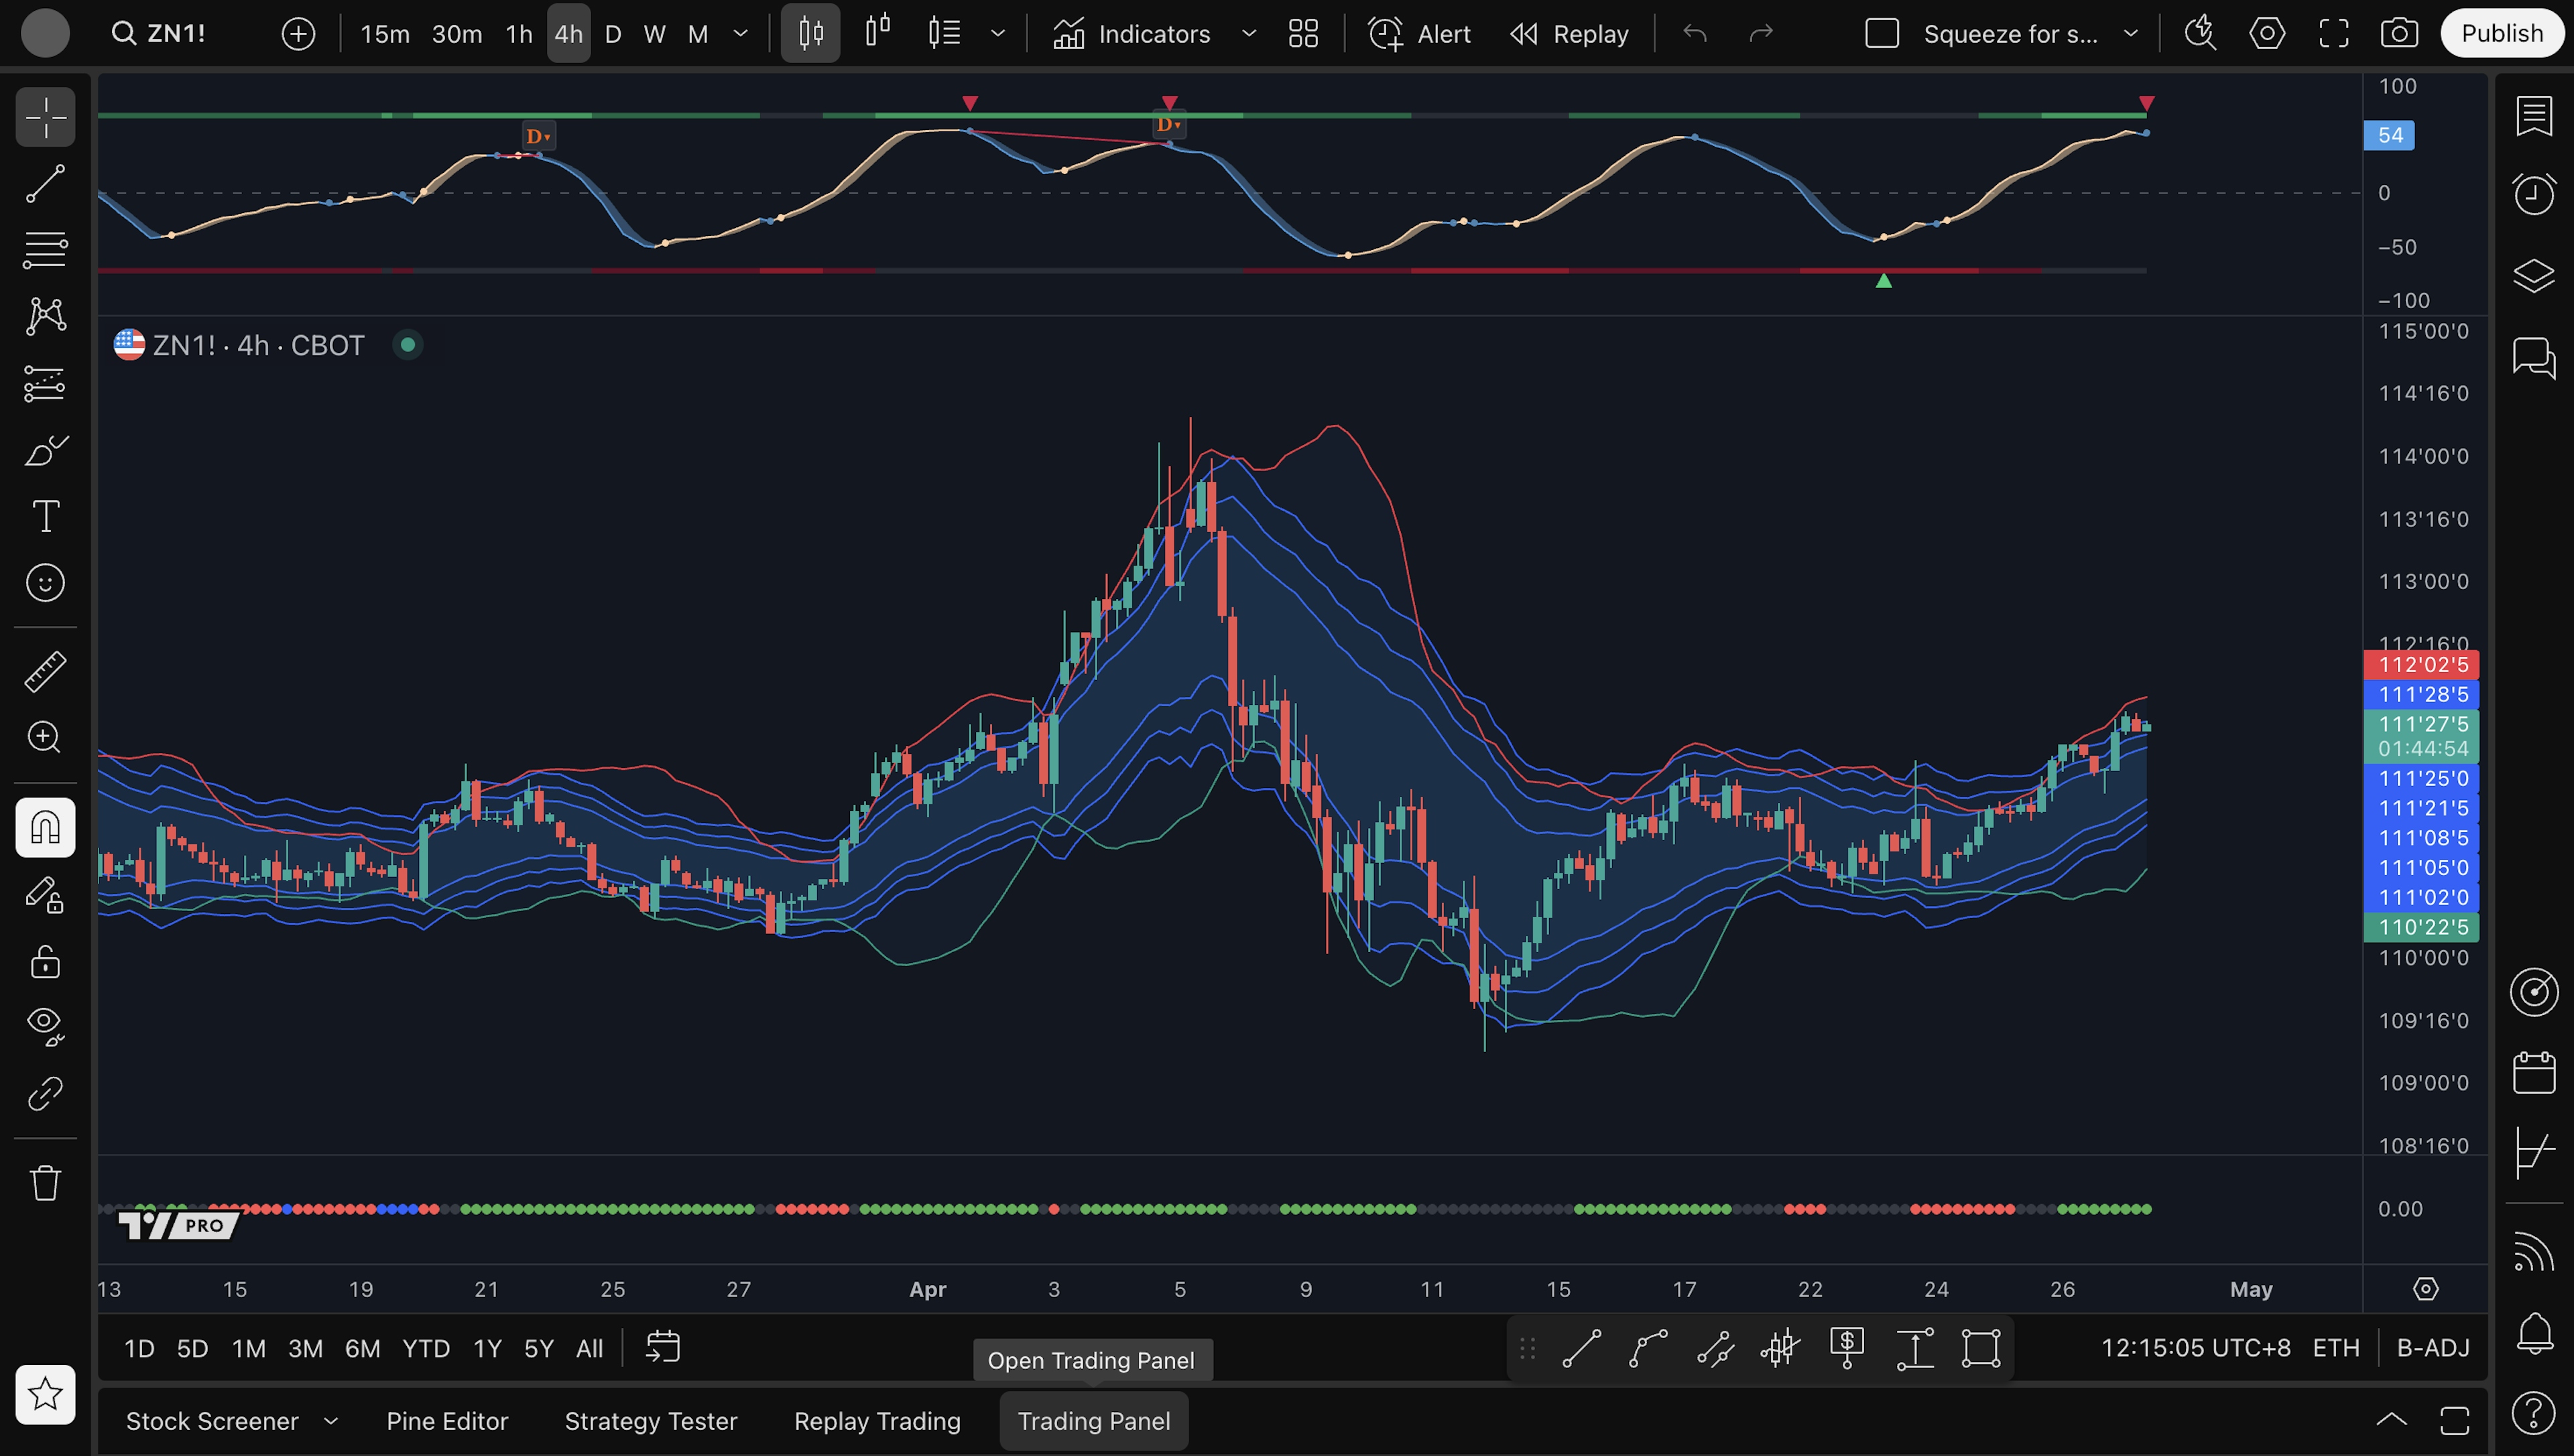
Task: Take a chart snapshot with camera
Action: pyautogui.click(x=2399, y=34)
